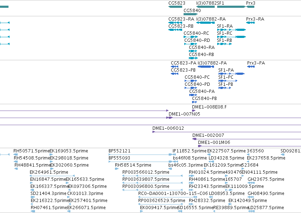Click EST LD25877.5prime

pyautogui.click(x=251, y=212)
